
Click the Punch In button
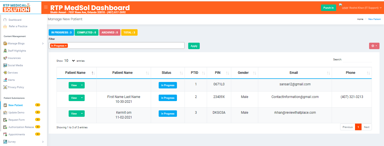[x=329, y=8]
